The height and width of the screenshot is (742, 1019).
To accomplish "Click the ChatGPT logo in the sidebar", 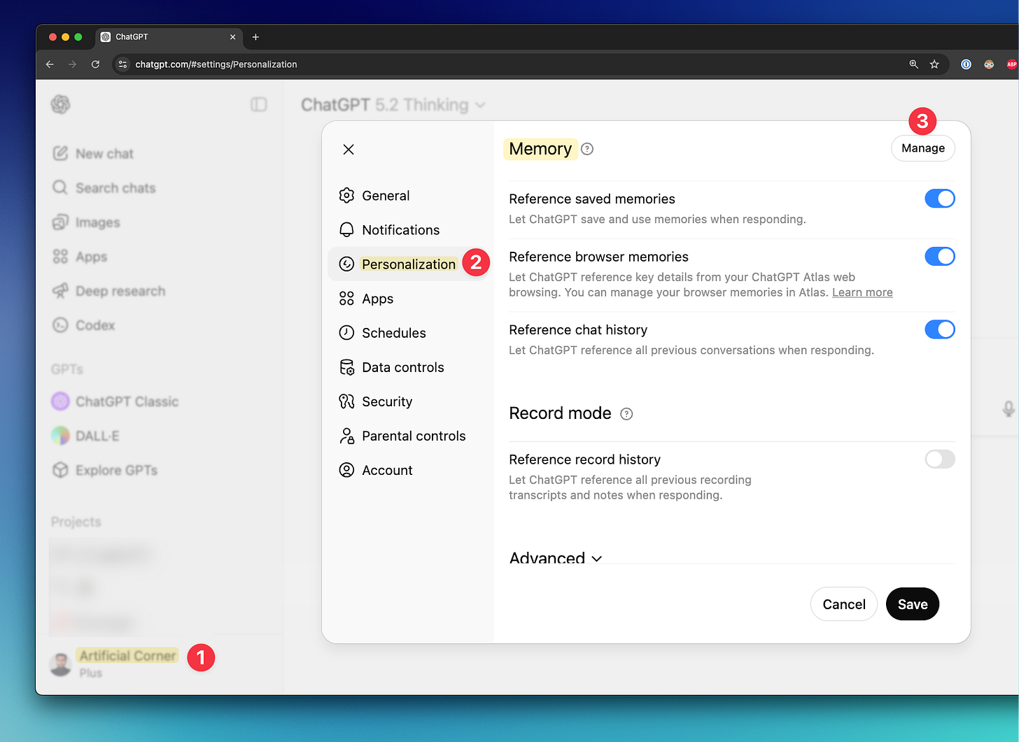I will 61,104.
